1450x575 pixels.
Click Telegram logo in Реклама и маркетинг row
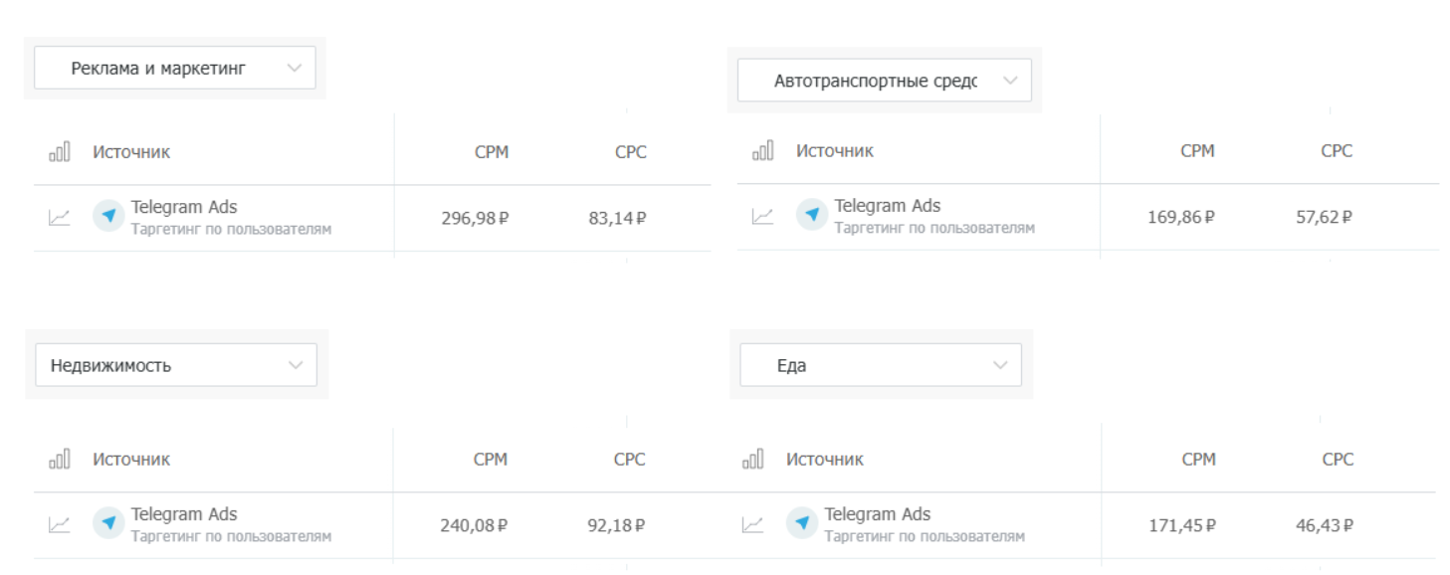tap(108, 216)
